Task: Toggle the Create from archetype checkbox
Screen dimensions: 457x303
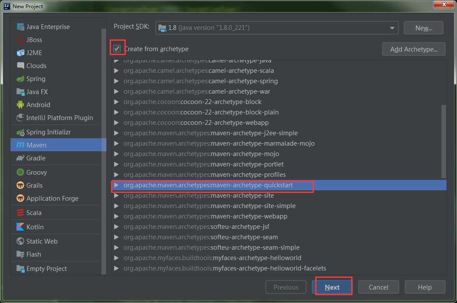Action: pos(117,49)
